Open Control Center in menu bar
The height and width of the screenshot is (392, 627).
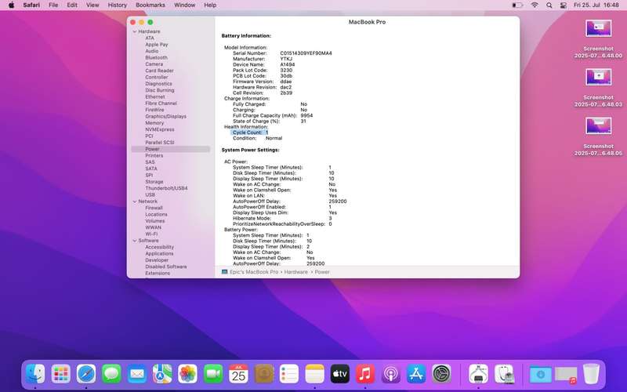pos(563,5)
